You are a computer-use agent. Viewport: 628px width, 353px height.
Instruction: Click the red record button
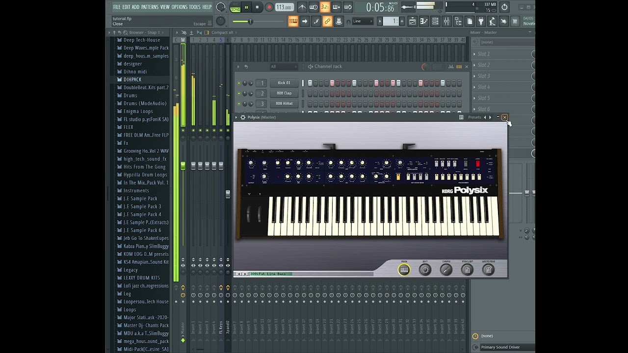point(269,7)
